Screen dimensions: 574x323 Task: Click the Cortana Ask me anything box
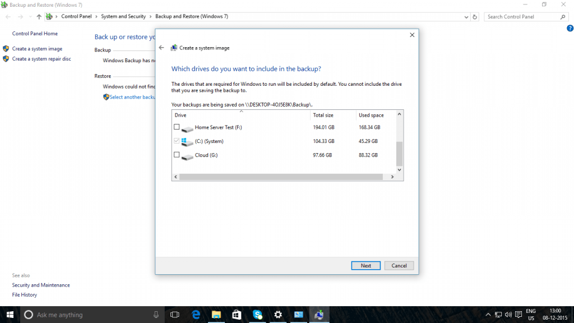[x=92, y=315]
